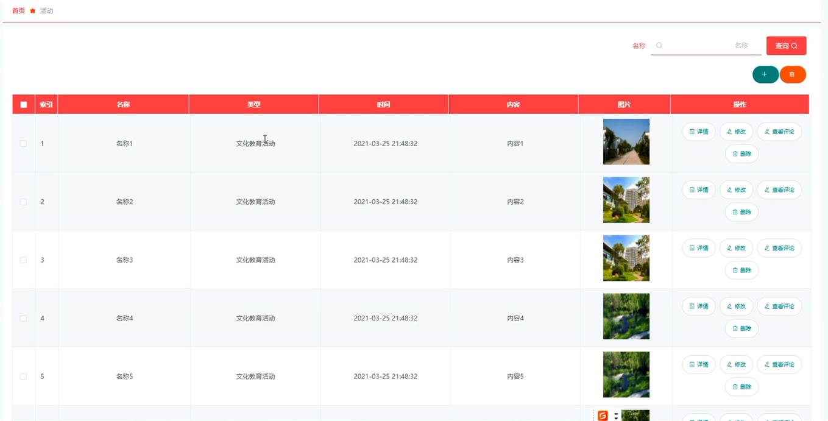
Task: Click the cell text 名称5
Action: (x=124, y=377)
